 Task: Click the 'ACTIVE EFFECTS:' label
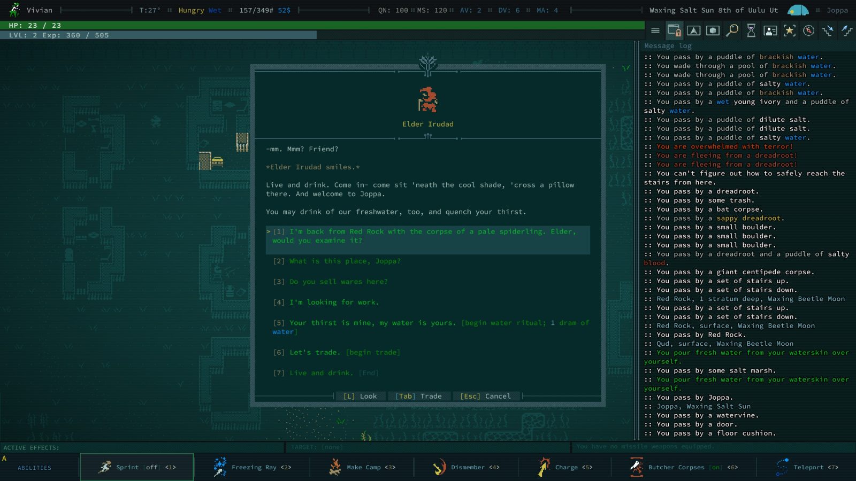pyautogui.click(x=32, y=448)
